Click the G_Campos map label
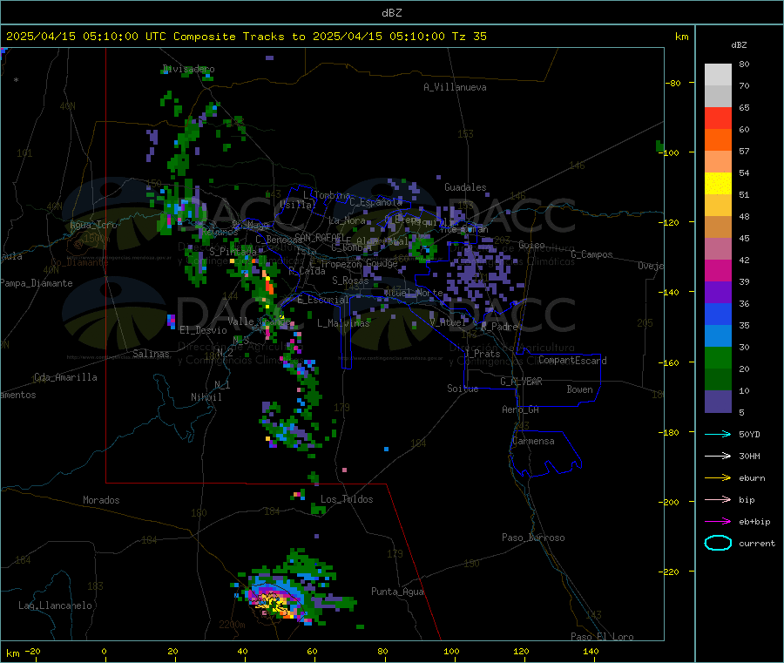This screenshot has width=784, height=663. coord(591,254)
